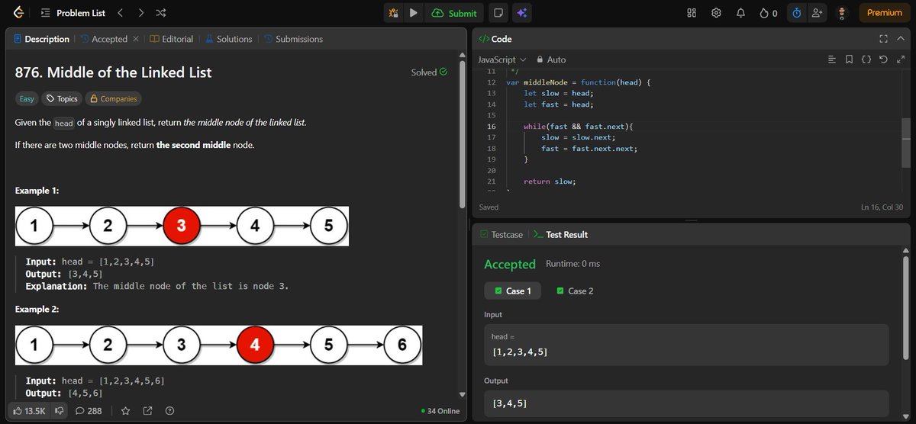Viewport: 916px width, 424px height.
Task: Open the Editorial tab
Action: [x=171, y=39]
